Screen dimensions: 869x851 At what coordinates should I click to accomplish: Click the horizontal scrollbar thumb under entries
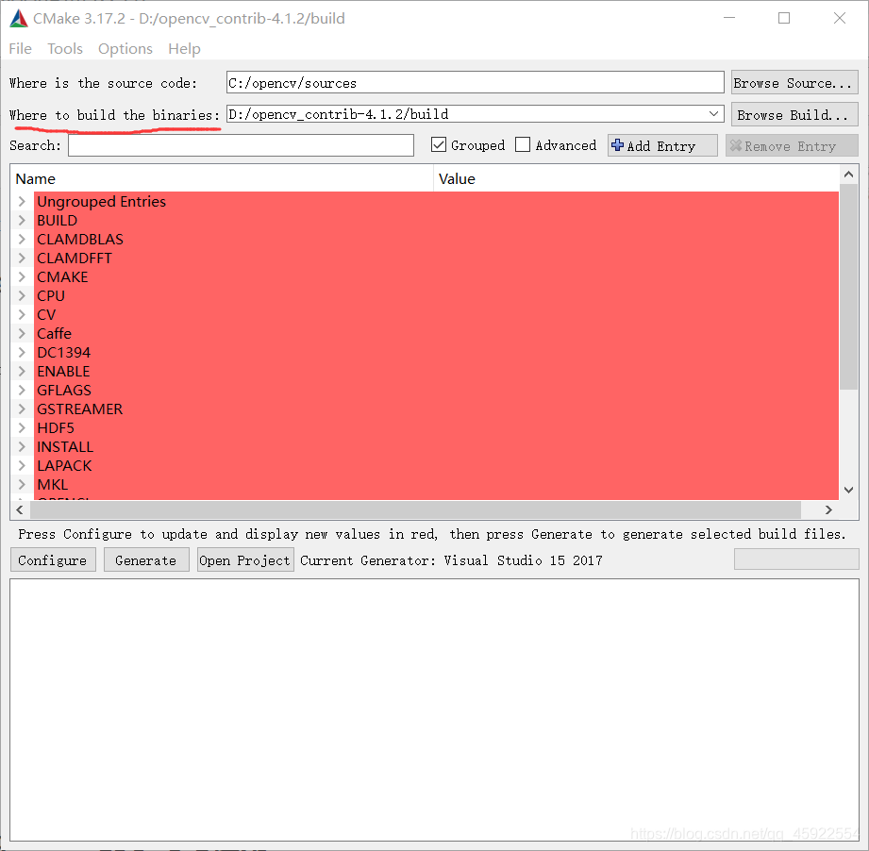(x=416, y=509)
